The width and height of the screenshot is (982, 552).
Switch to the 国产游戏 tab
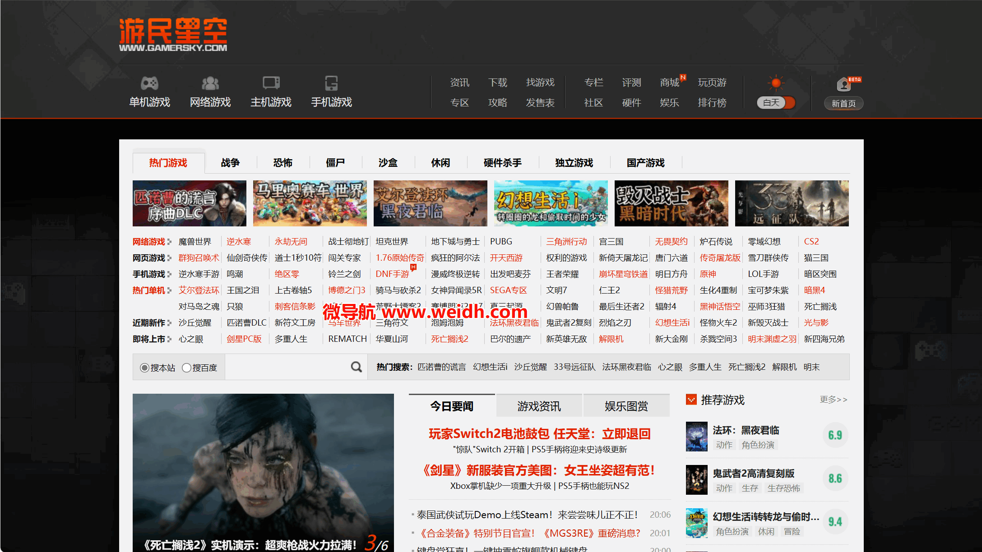(646, 163)
